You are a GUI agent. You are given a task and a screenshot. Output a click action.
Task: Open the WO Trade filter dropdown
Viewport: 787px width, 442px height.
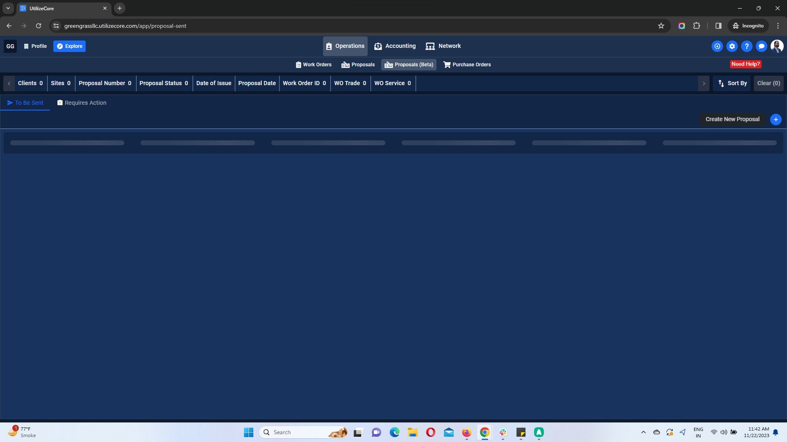tap(350, 83)
